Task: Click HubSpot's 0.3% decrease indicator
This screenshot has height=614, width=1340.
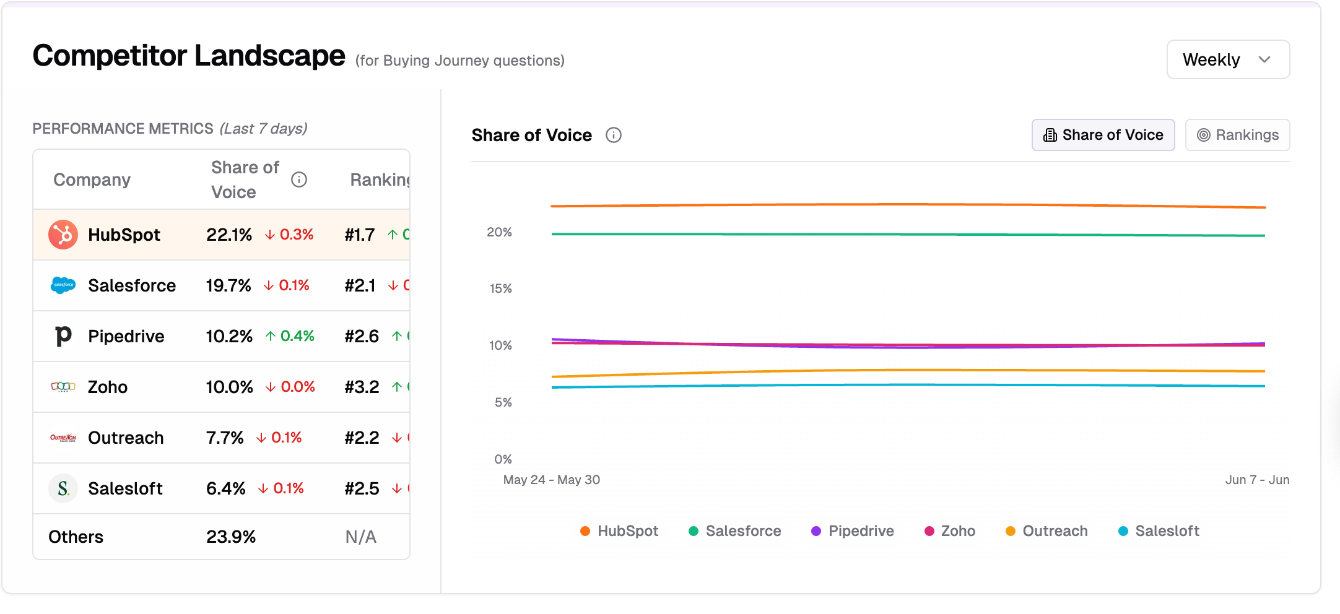Action: click(289, 235)
